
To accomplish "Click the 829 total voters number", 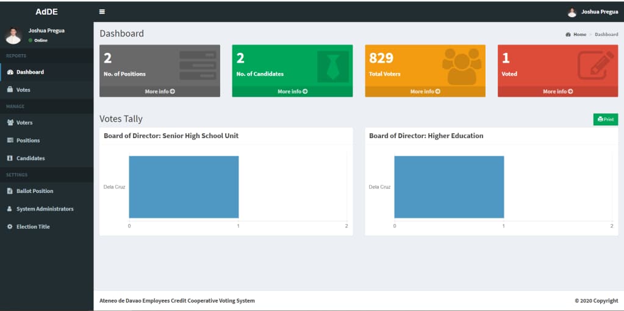I will (381, 58).
